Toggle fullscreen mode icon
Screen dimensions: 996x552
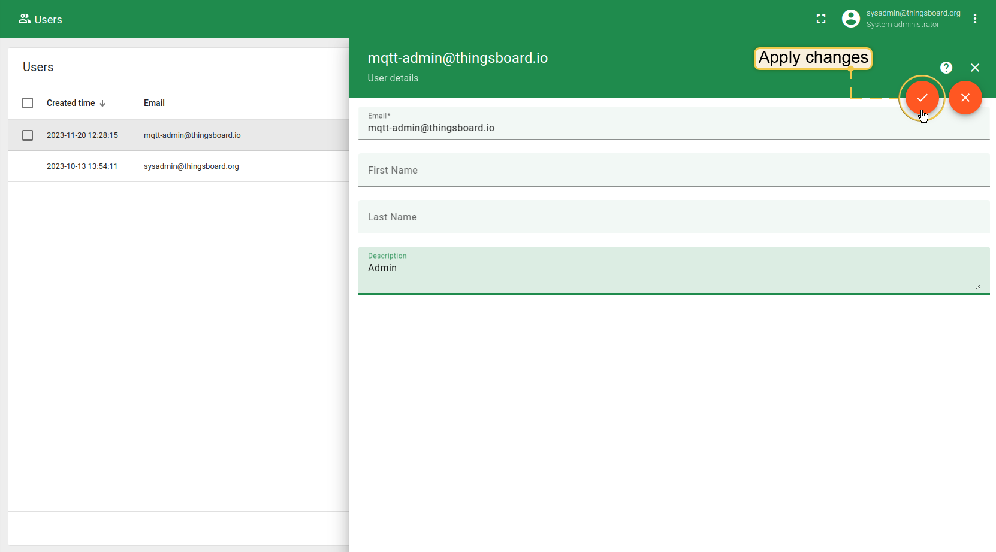tap(821, 19)
